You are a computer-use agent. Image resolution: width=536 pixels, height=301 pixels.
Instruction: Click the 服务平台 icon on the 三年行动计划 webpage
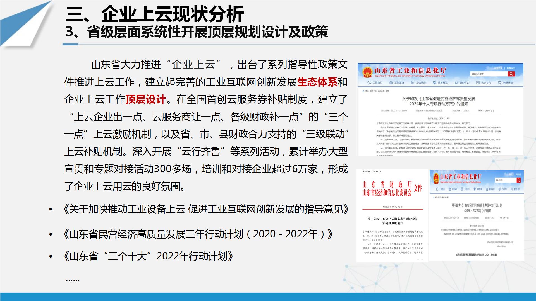487,189
